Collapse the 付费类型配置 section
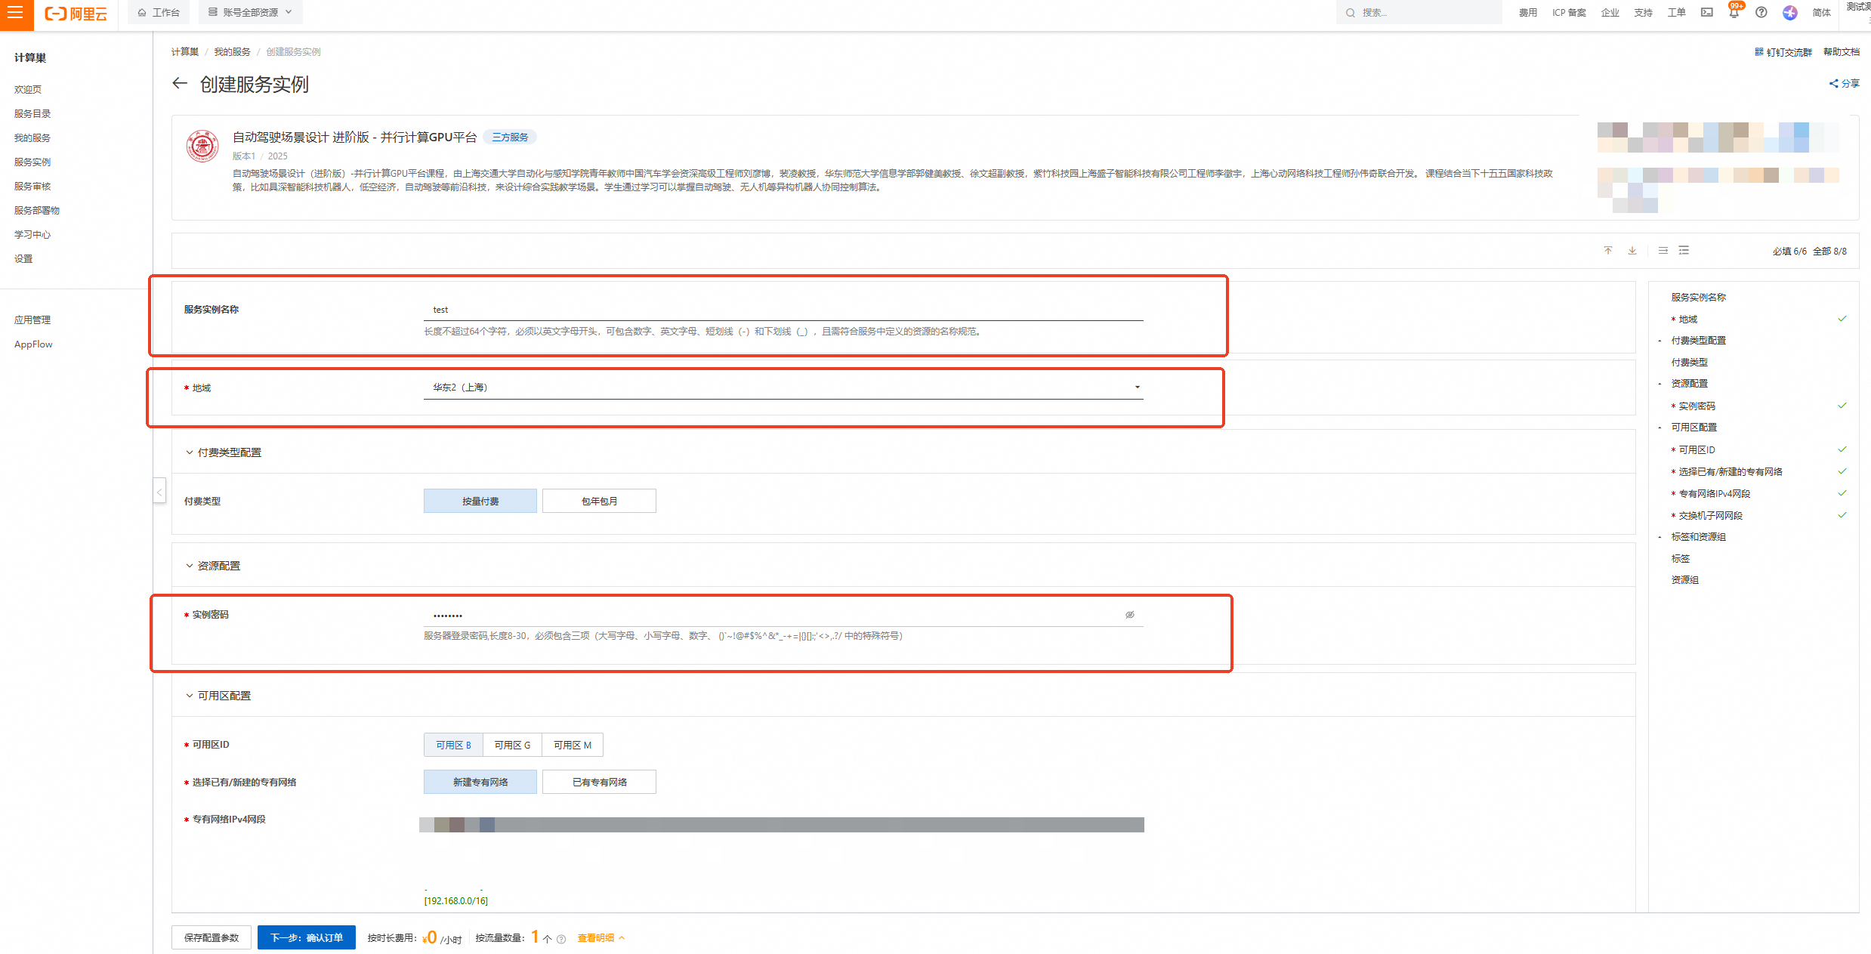 pos(190,452)
